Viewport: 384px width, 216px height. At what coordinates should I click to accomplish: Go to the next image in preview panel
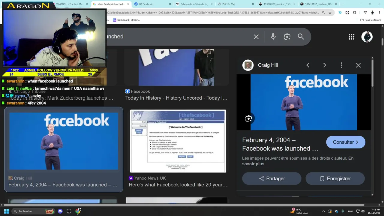pos(325,65)
